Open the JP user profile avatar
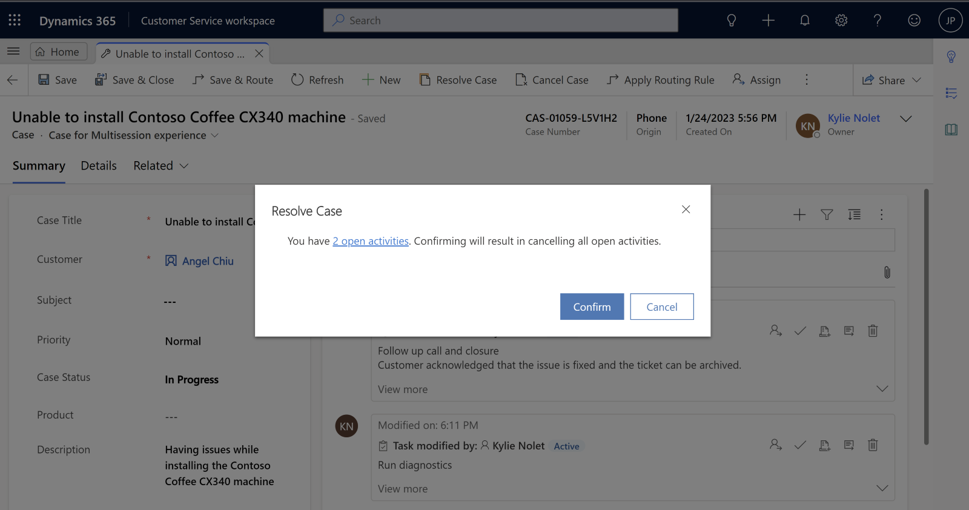The image size is (969, 510). pyautogui.click(x=950, y=21)
